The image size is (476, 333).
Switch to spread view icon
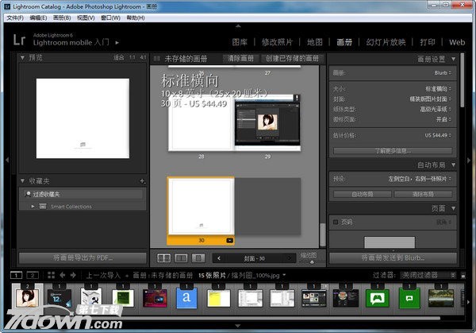[180, 257]
